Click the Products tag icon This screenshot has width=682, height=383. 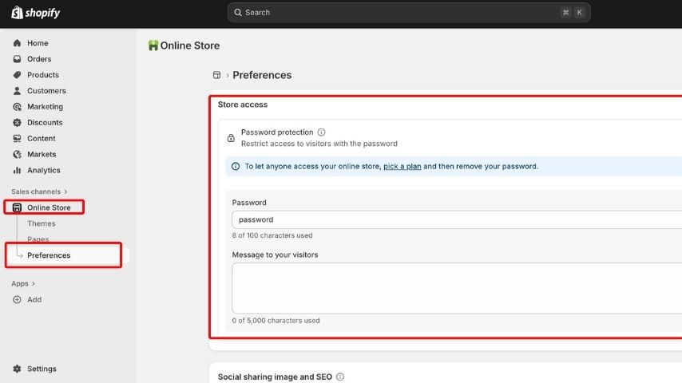coord(17,75)
